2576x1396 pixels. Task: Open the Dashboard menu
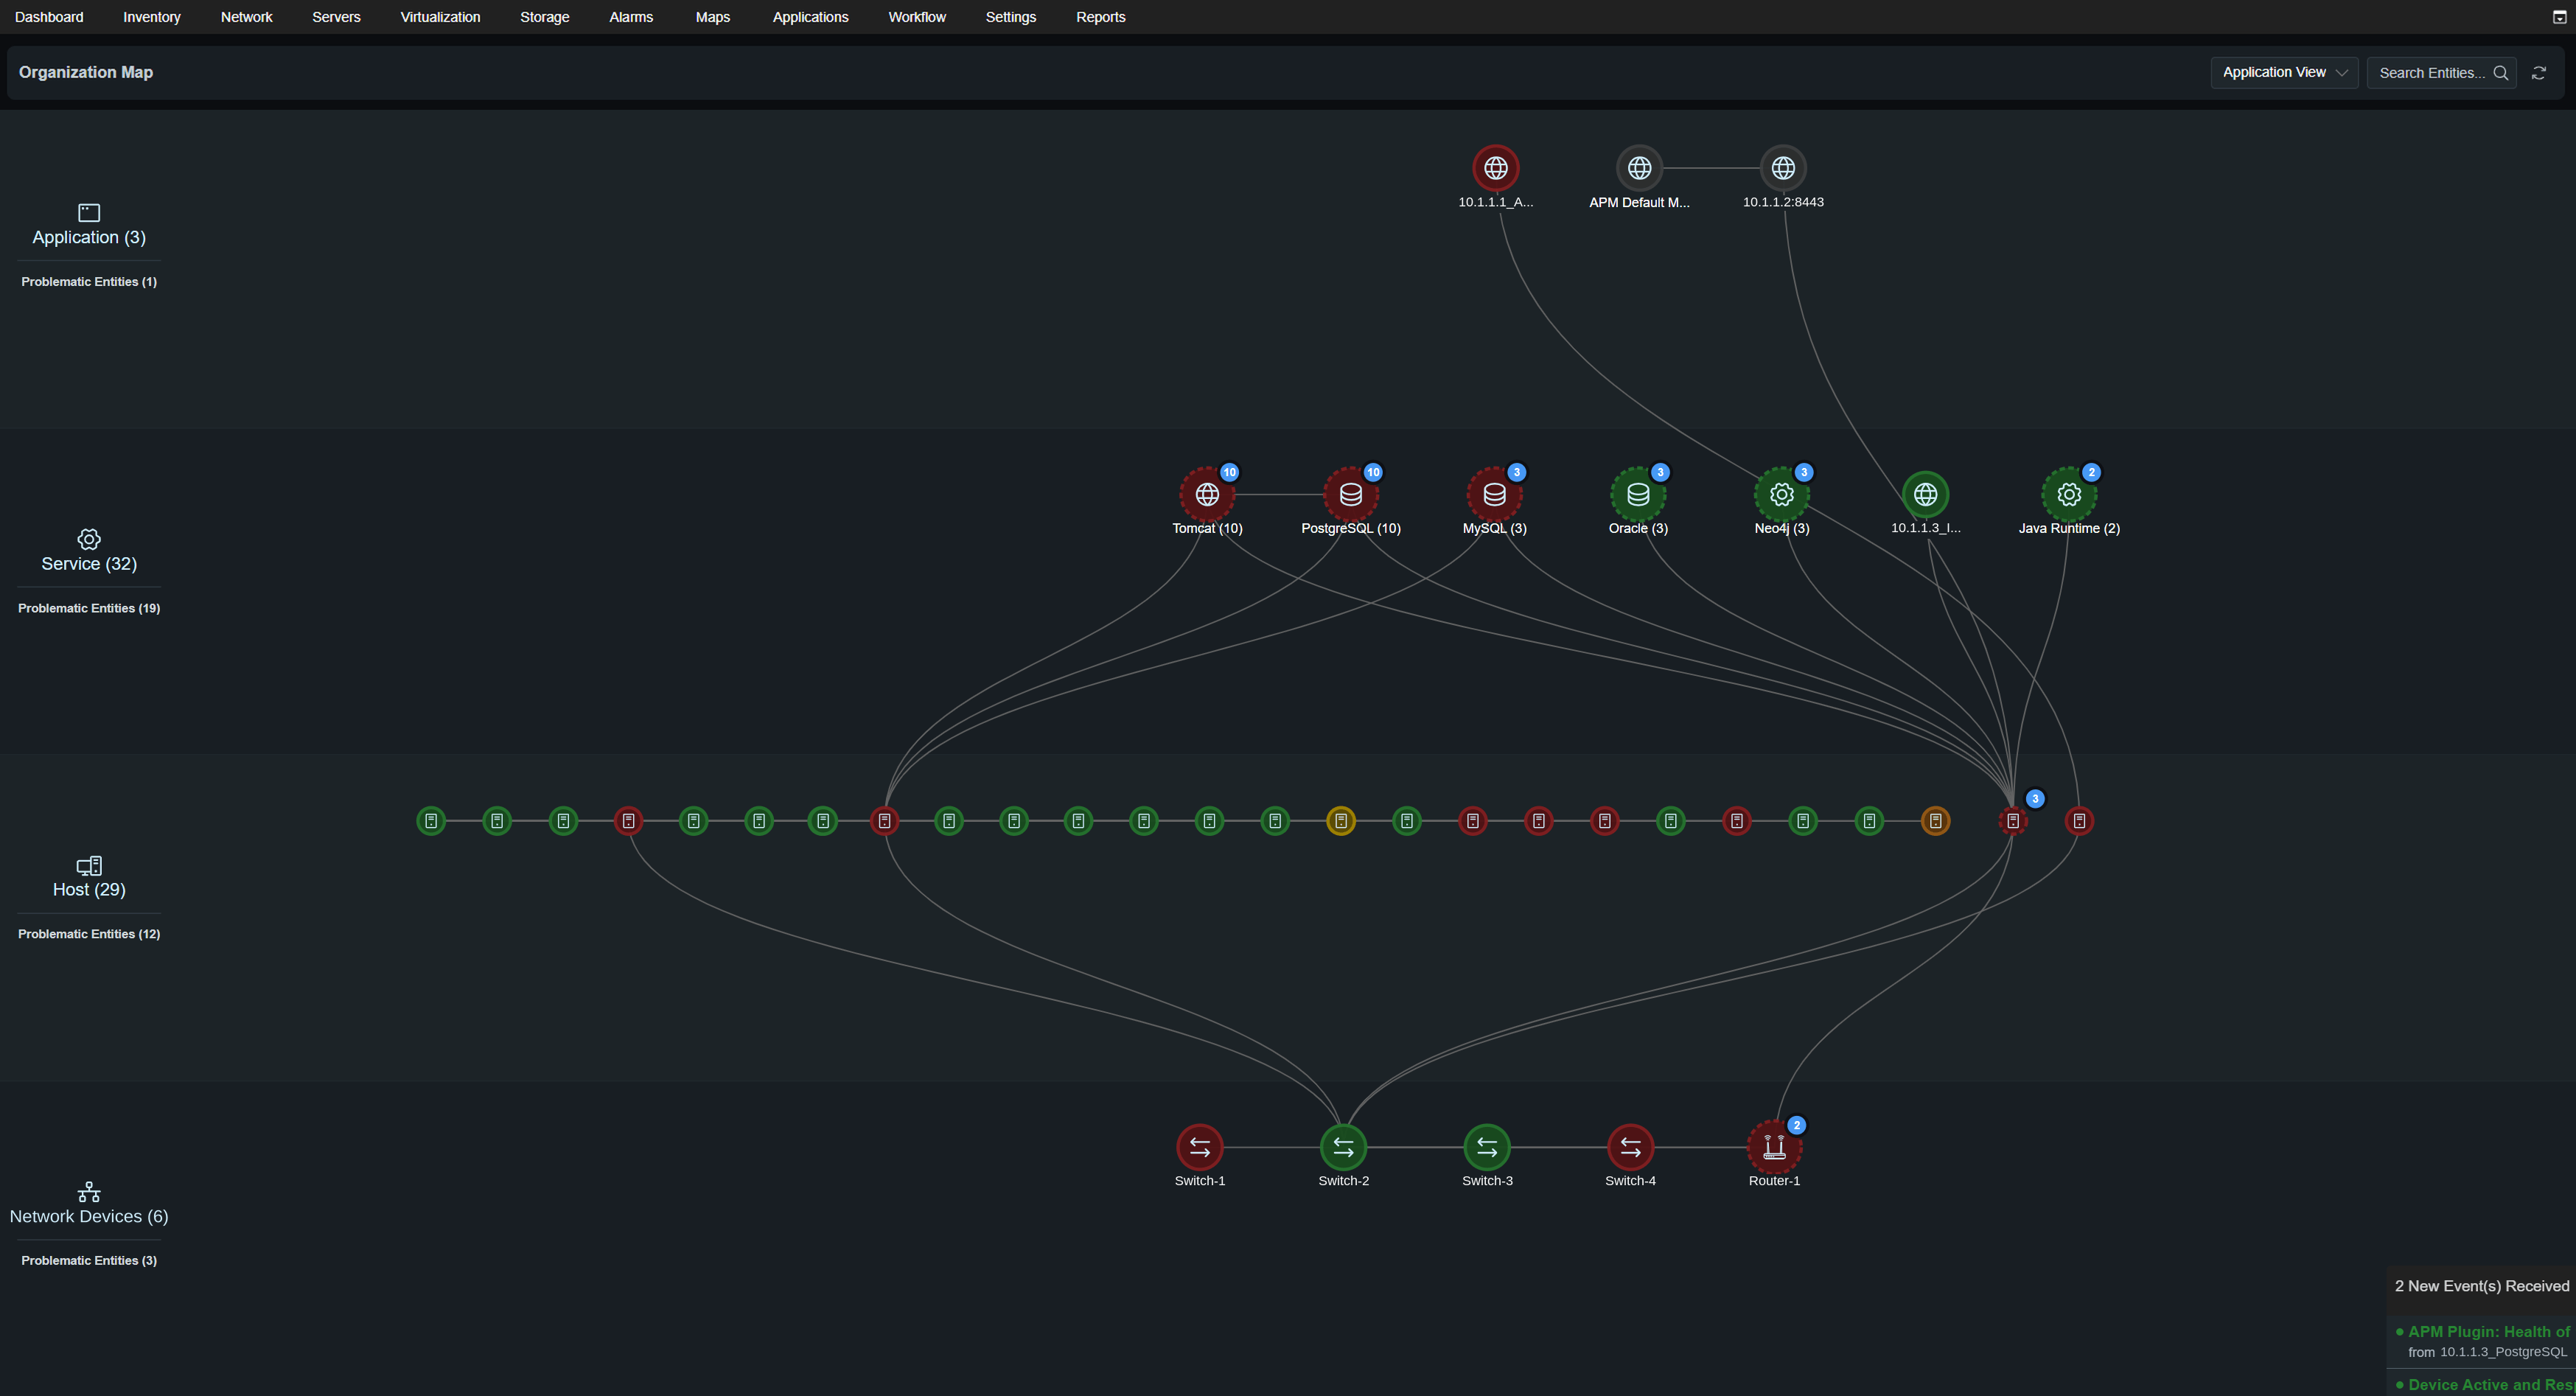49,17
